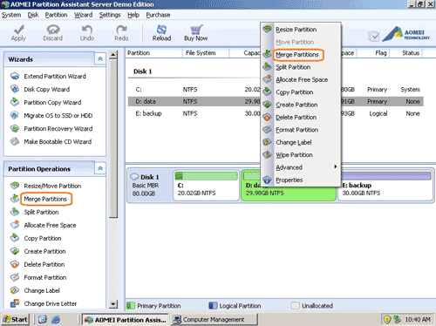Click security shield tray icon
This screenshot has width=436, height=326.
pos(387,320)
